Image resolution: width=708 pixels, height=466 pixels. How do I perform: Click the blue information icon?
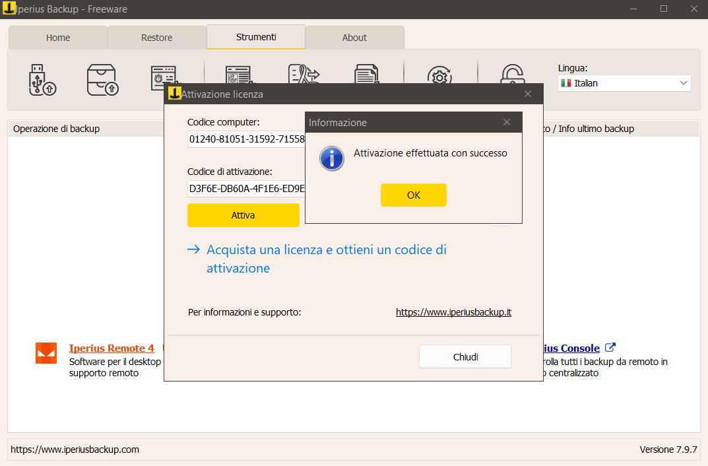[x=332, y=158]
